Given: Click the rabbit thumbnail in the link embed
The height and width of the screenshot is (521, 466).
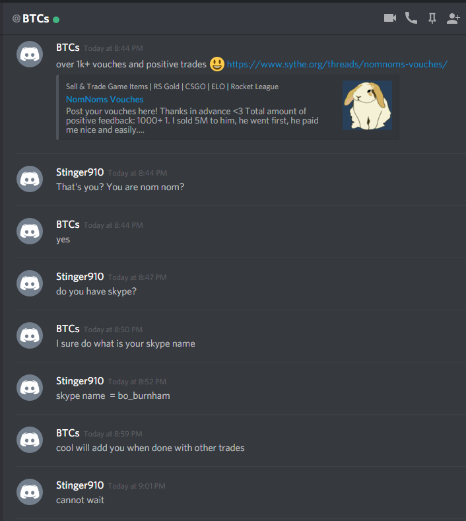Looking at the screenshot, I should click(368, 106).
